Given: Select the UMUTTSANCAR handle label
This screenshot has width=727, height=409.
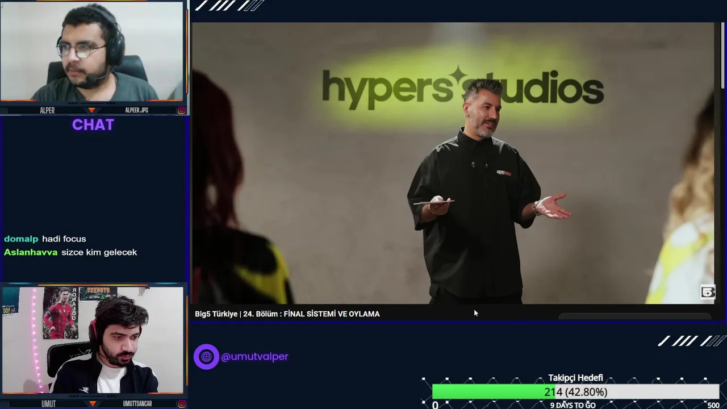Looking at the screenshot, I should tap(137, 404).
